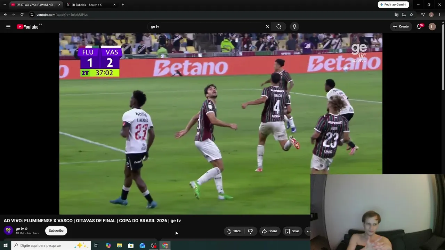Launch Copilot from the taskbar
Screen dimensions: 445x250
click(x=108, y=245)
